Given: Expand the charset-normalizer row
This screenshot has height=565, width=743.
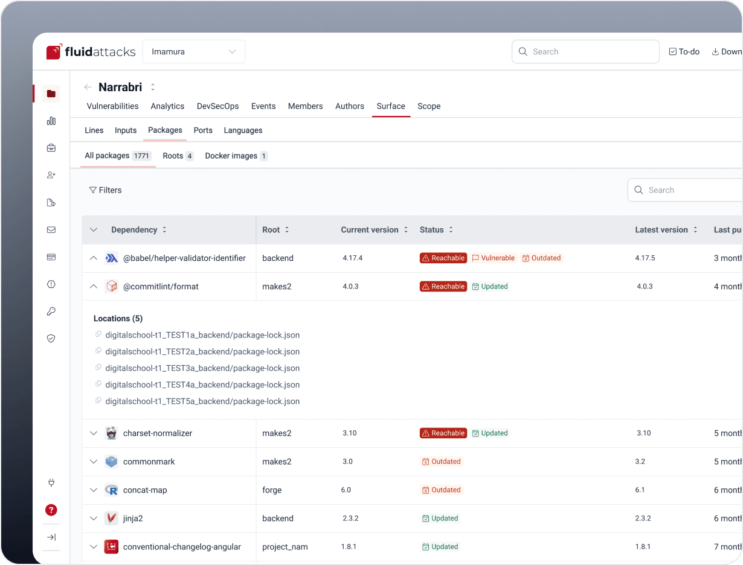Looking at the screenshot, I should click(x=93, y=433).
